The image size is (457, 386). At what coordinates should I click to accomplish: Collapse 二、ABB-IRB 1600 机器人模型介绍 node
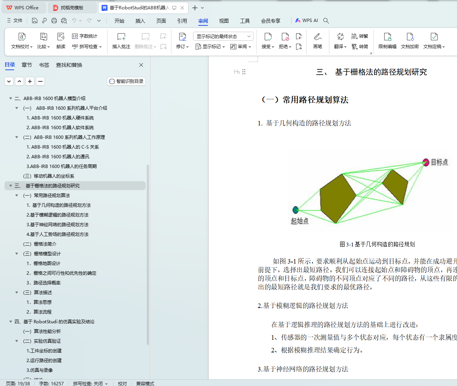[10, 99]
